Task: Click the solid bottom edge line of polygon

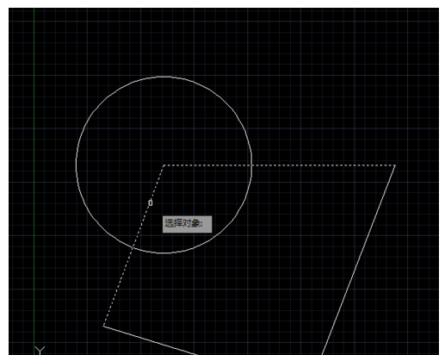Action: [x=151, y=340]
